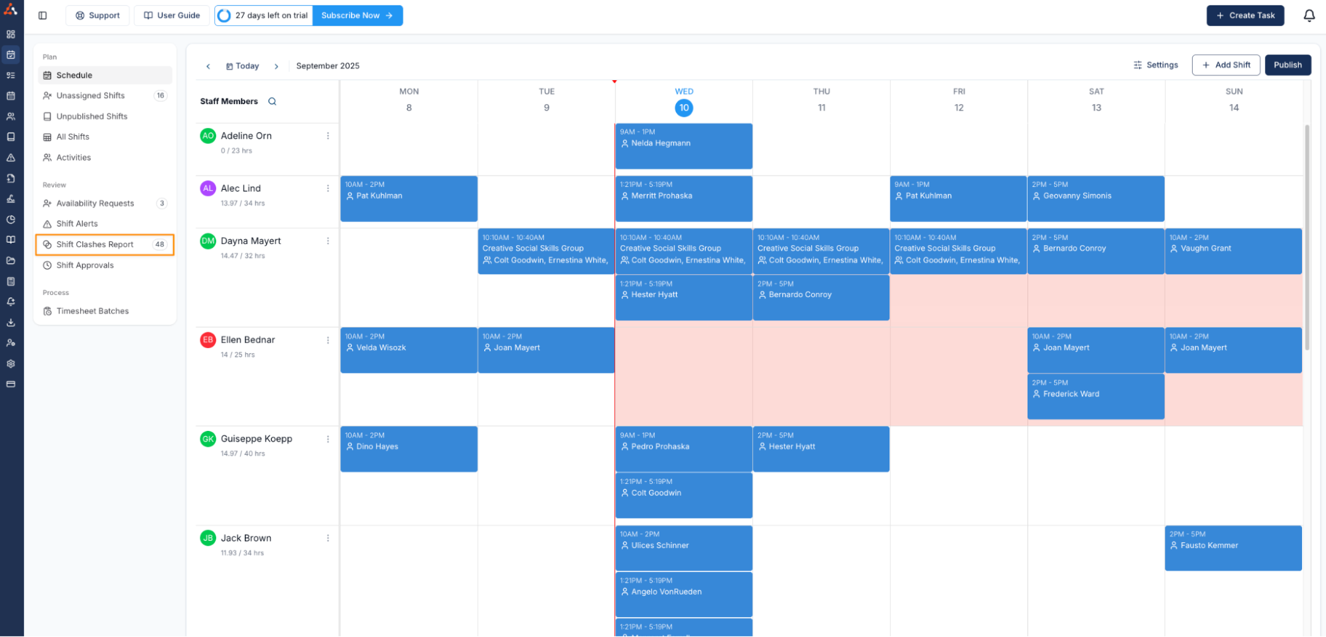
Task: Click the Publish button
Action: coord(1287,65)
